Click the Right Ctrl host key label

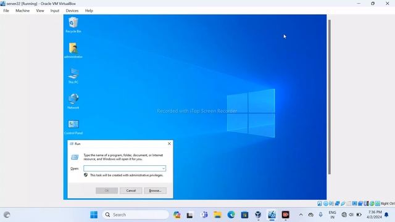coord(388,203)
